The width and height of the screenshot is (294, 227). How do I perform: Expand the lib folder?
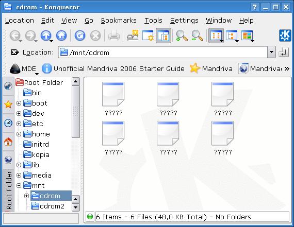point(19,165)
